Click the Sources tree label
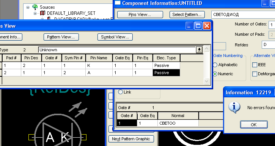Image resolution: width=275 pixels, height=146 pixels. (47, 7)
